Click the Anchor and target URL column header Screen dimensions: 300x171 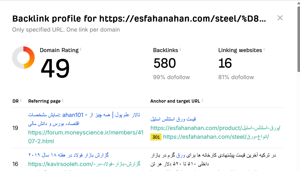(175, 101)
